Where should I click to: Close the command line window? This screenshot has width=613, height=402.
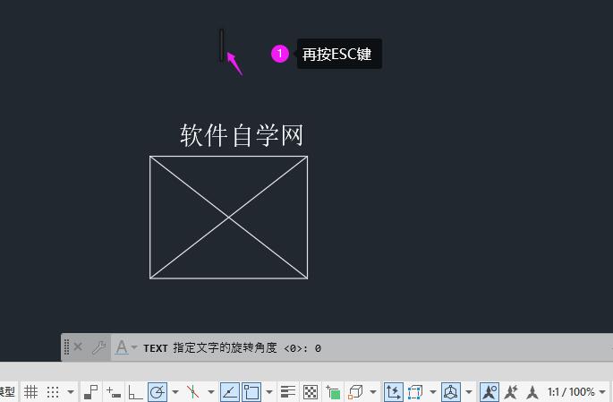coord(78,346)
